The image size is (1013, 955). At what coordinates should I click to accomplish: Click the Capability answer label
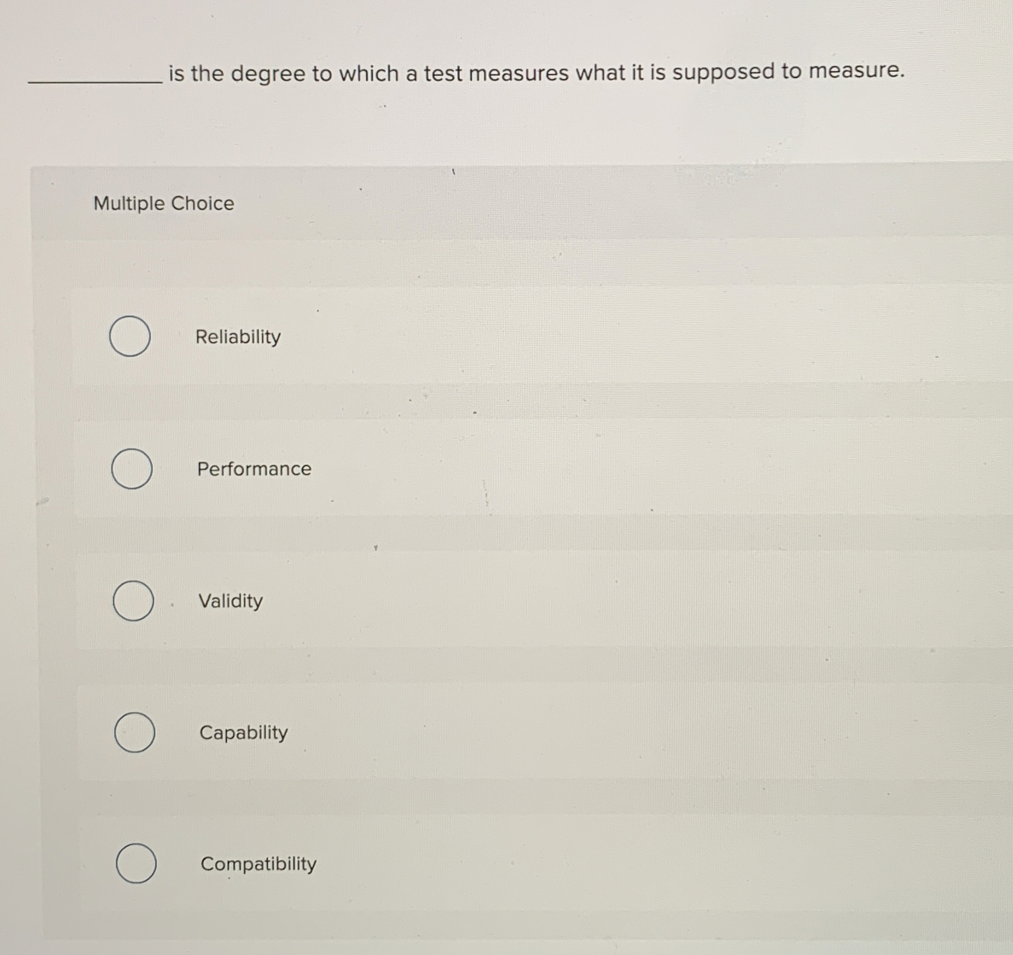pyautogui.click(x=243, y=733)
